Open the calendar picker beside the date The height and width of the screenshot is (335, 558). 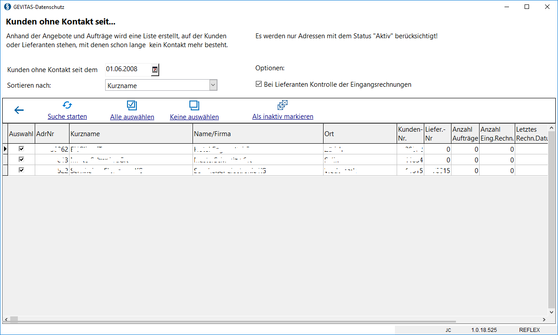click(x=155, y=69)
